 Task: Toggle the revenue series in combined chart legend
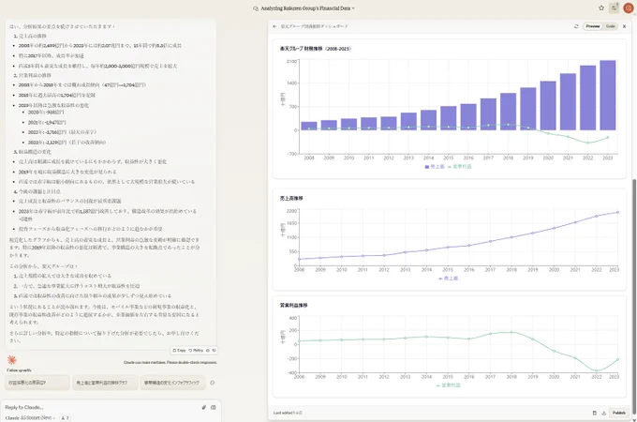pos(435,167)
